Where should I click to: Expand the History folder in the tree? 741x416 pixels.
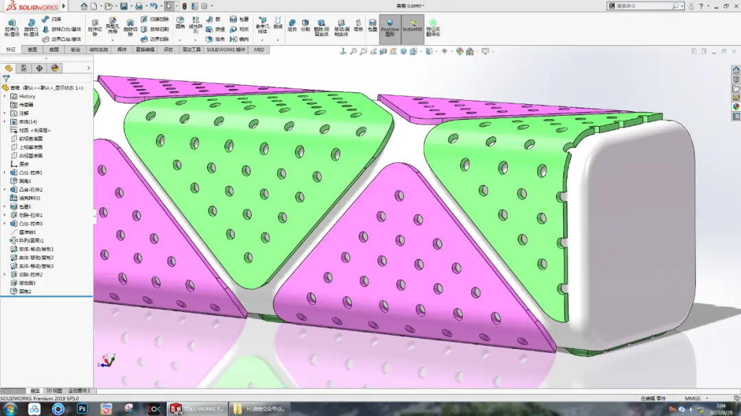point(5,97)
